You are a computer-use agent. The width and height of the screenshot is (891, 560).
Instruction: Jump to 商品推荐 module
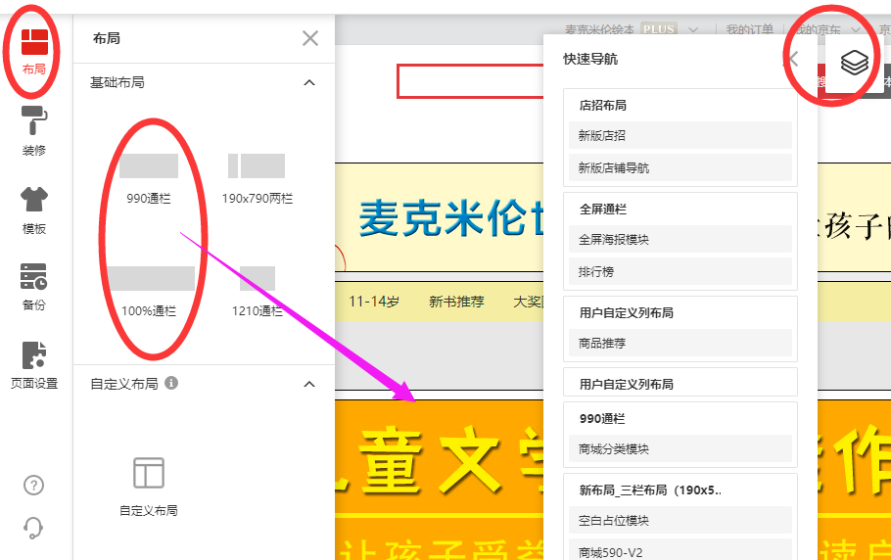click(680, 343)
